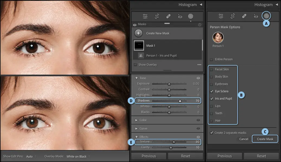
Task: Click the highlighted Masking icon labeled A
Action: tap(266, 16)
